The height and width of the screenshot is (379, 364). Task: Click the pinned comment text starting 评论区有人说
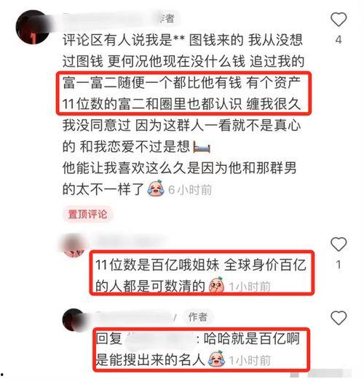tap(183, 115)
